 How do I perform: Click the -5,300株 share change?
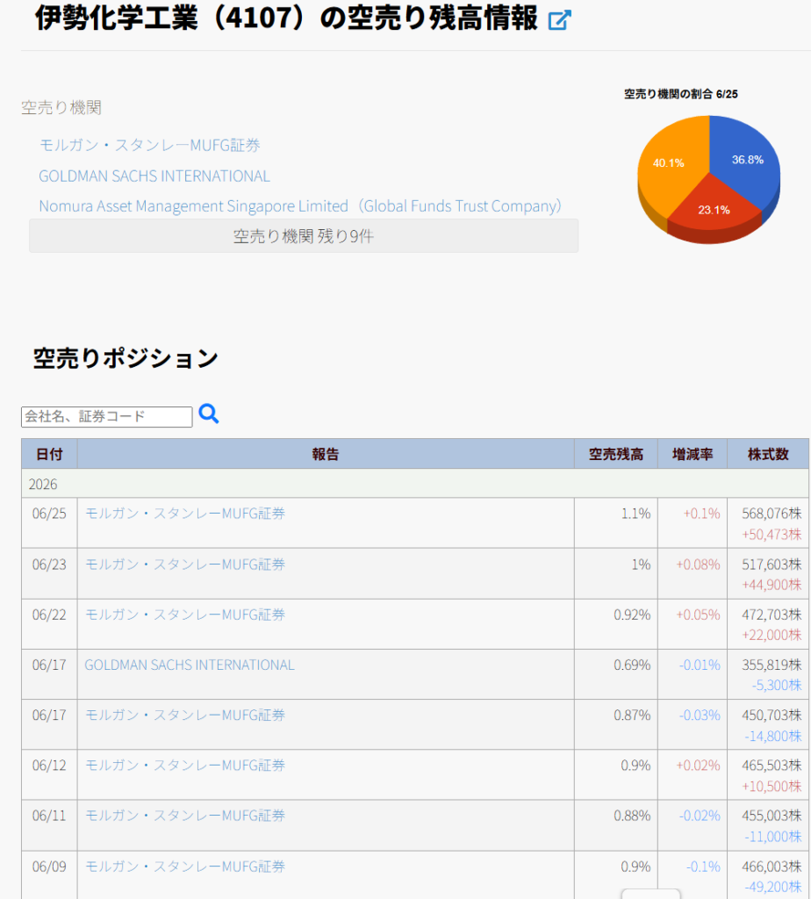(x=777, y=685)
